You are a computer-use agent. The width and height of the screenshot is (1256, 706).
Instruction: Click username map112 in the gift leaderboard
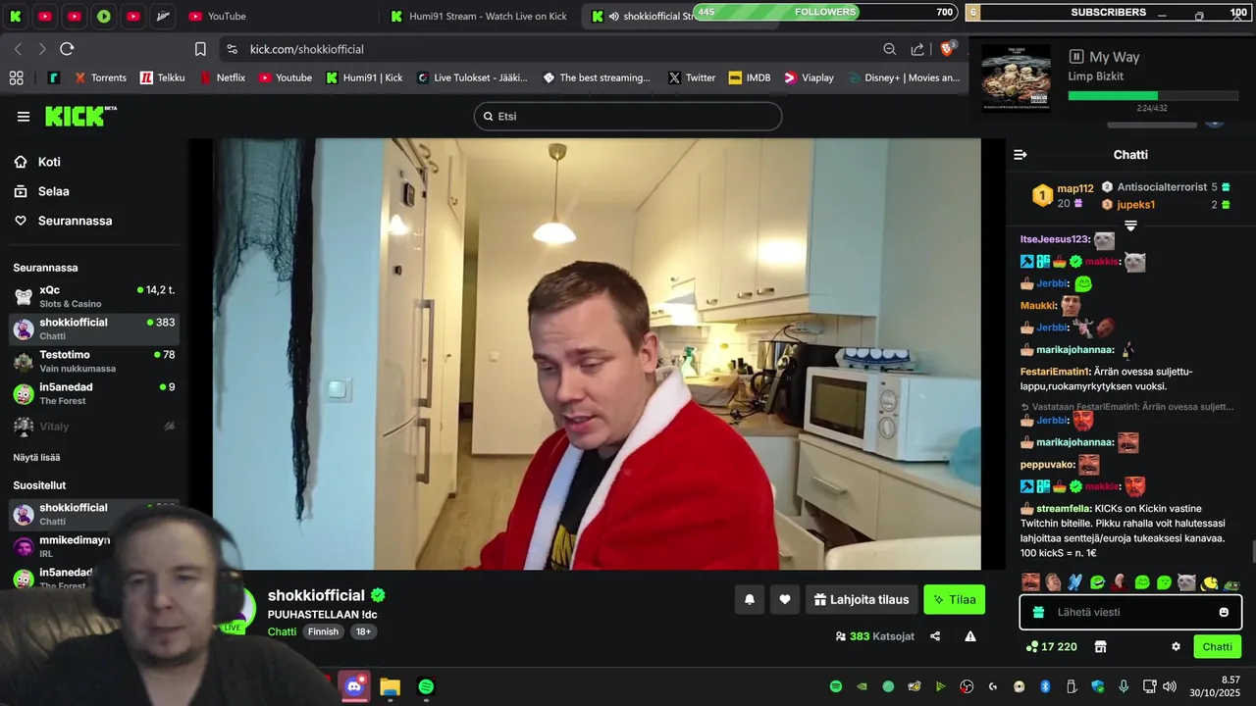1074,188
